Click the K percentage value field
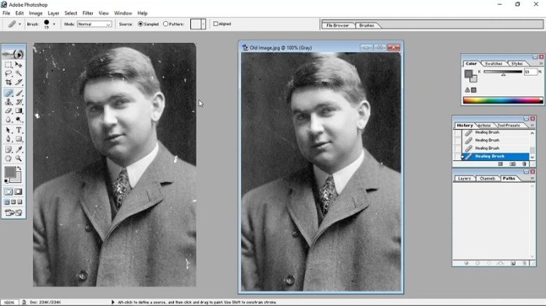 (530, 72)
